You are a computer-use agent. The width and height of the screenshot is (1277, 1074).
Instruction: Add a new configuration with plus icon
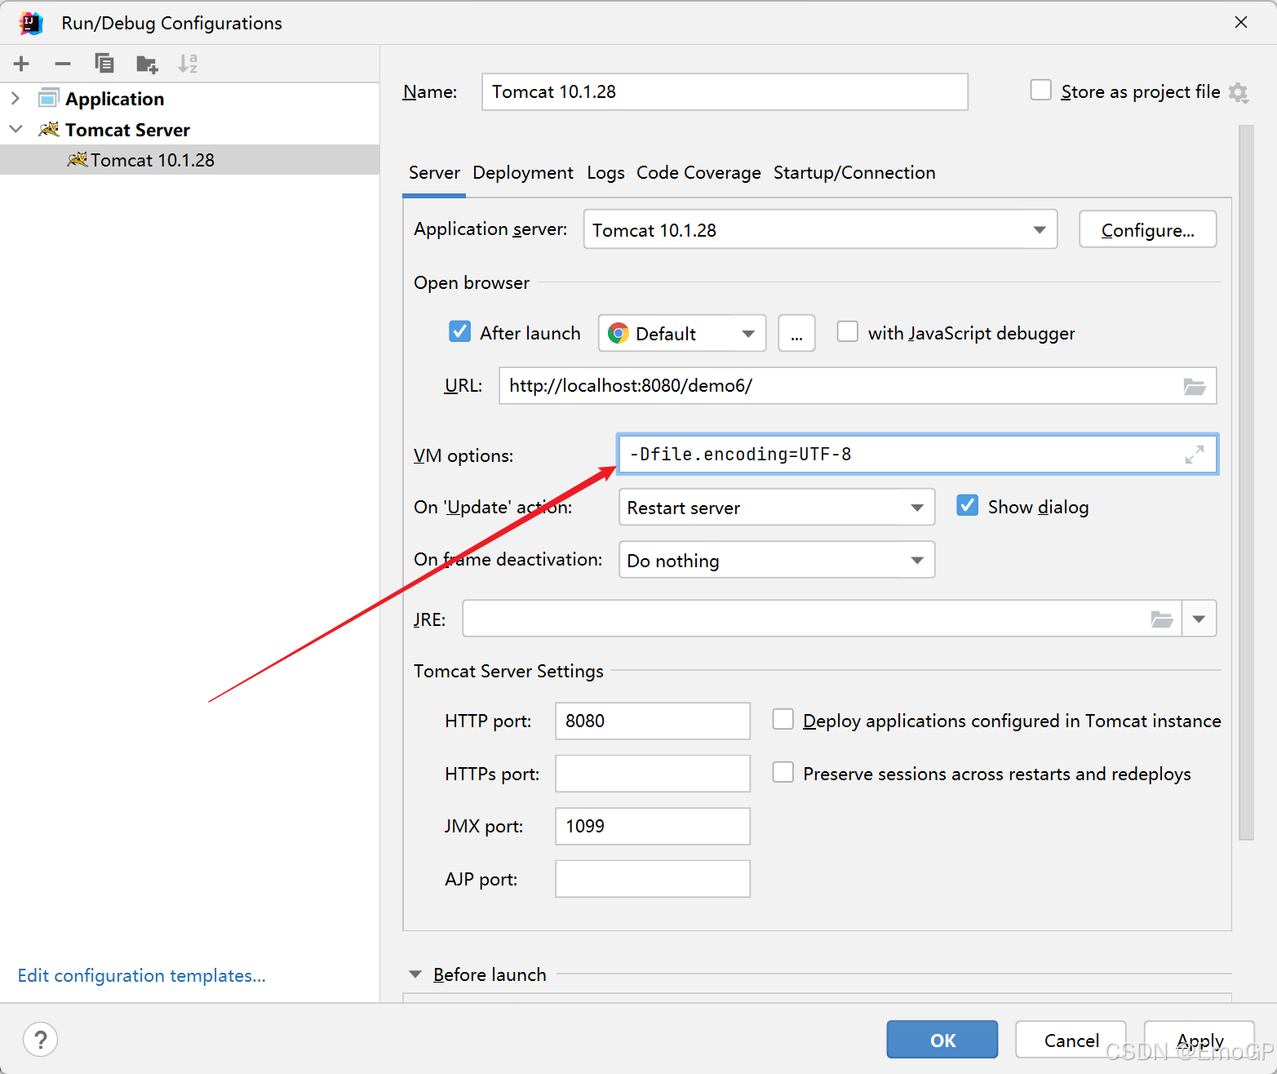[x=21, y=64]
